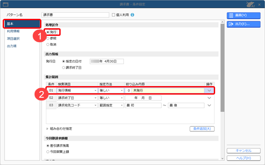
Task: Click the 出力(E)... button
Action: click(243, 24)
